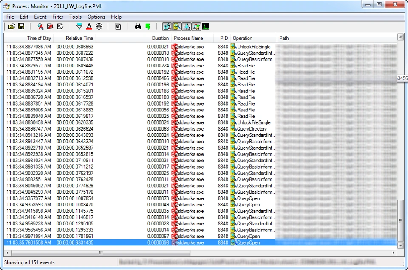
Task: Toggle event capture magnifier icon
Action: pos(40,26)
